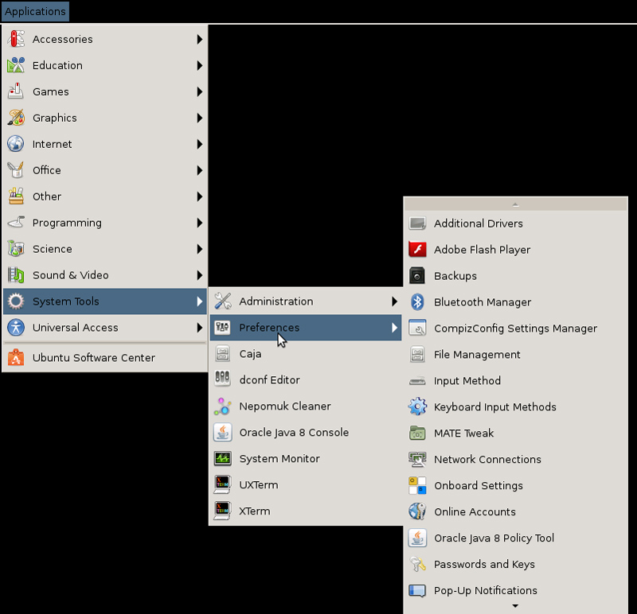Click the Passwords and Keys icon
The image size is (637, 614).
tap(417, 564)
